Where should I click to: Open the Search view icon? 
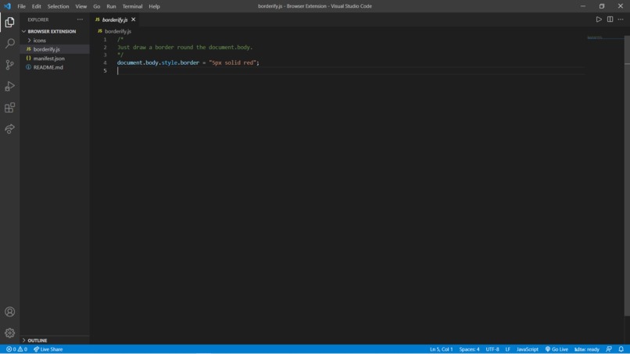[9, 43]
